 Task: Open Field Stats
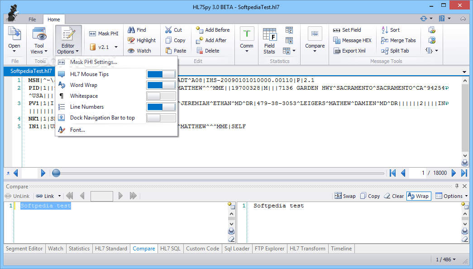coord(269,41)
